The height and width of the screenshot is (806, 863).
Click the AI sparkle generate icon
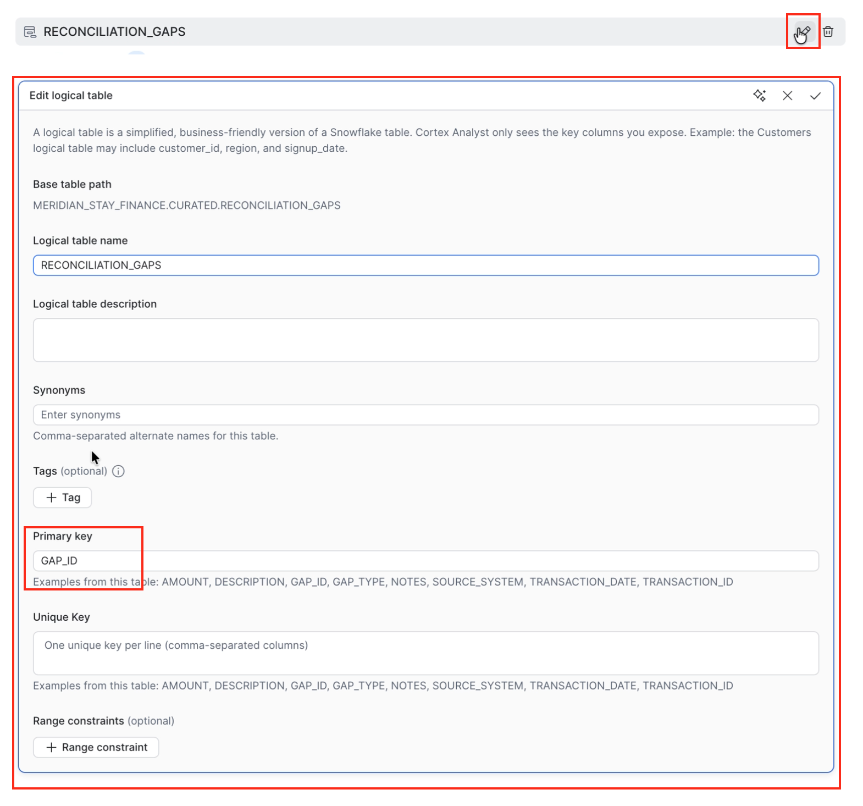pyautogui.click(x=759, y=95)
